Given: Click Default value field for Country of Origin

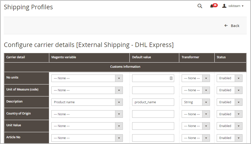Looking at the screenshot, I should 153,114.
